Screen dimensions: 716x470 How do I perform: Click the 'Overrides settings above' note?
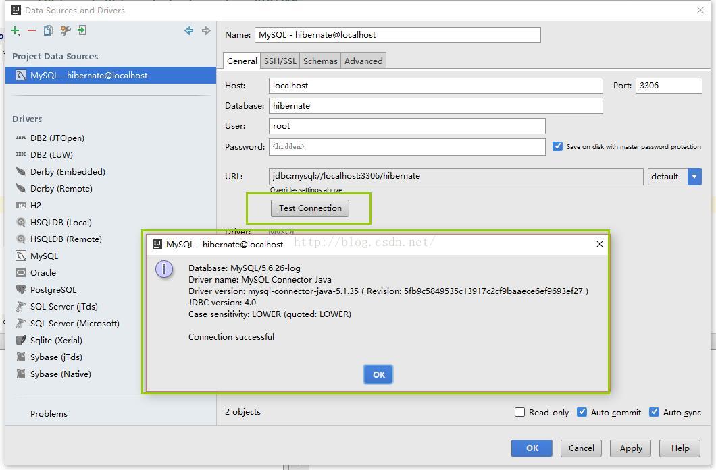(x=305, y=190)
